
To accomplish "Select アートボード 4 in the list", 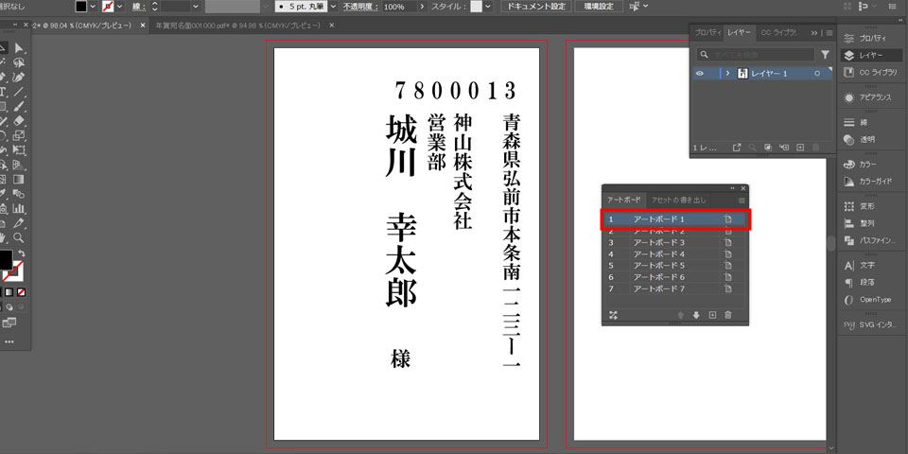I will coord(659,254).
